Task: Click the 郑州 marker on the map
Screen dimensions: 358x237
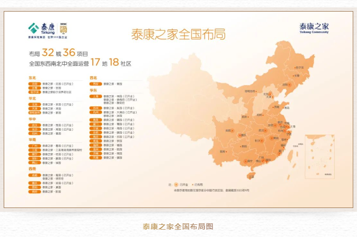Action: tap(263, 115)
